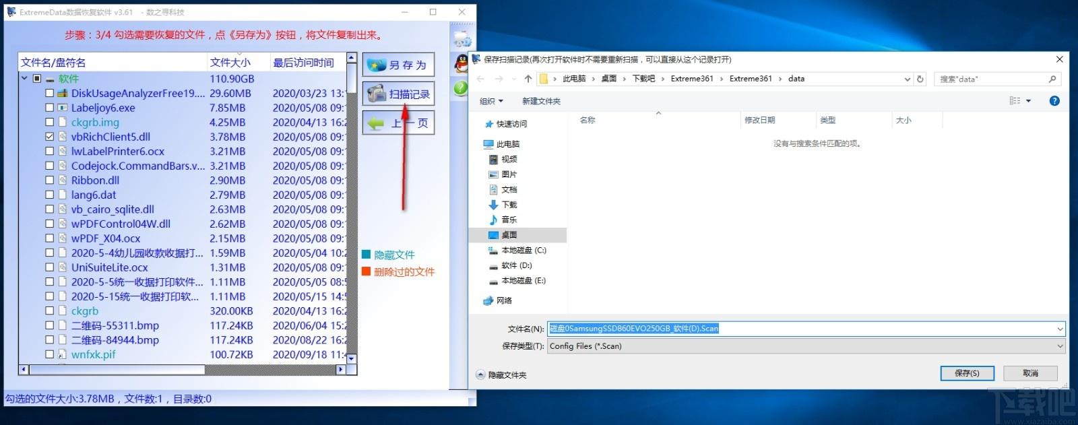Tick checkbox for vb_cairo_sqlite.dll

click(x=50, y=209)
